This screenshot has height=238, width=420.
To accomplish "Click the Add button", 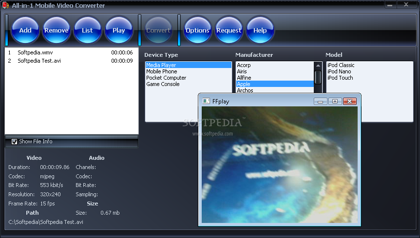I will tap(25, 30).
